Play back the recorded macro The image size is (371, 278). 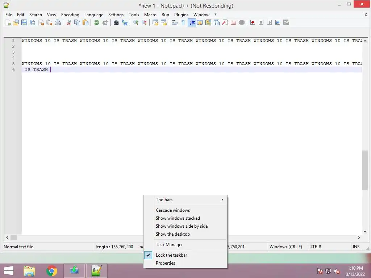[x=269, y=22]
